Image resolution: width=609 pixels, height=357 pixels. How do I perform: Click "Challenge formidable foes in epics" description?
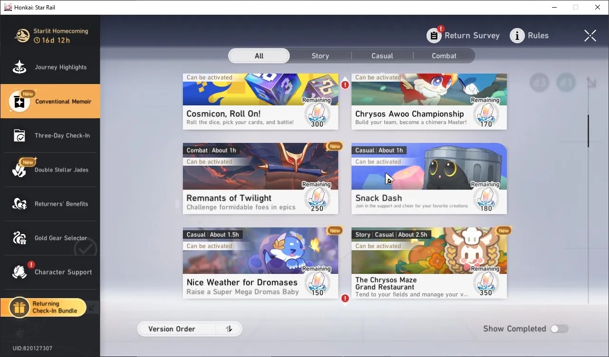coord(241,207)
